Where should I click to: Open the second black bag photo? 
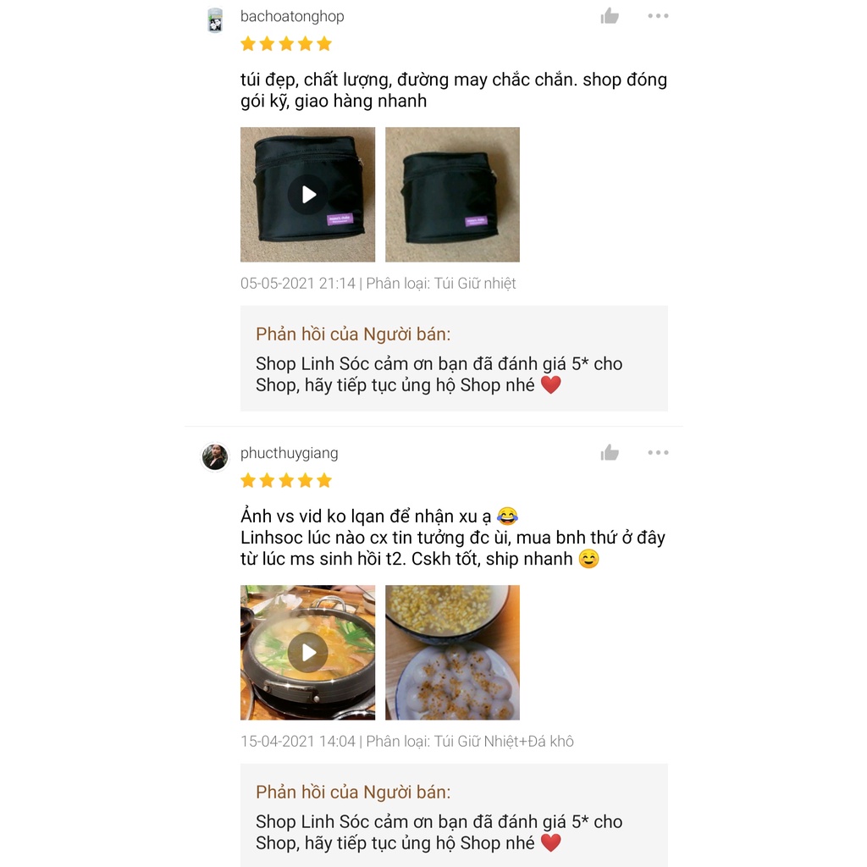click(x=452, y=195)
